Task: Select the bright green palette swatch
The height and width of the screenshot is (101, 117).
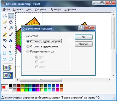Action: [x=26, y=90]
